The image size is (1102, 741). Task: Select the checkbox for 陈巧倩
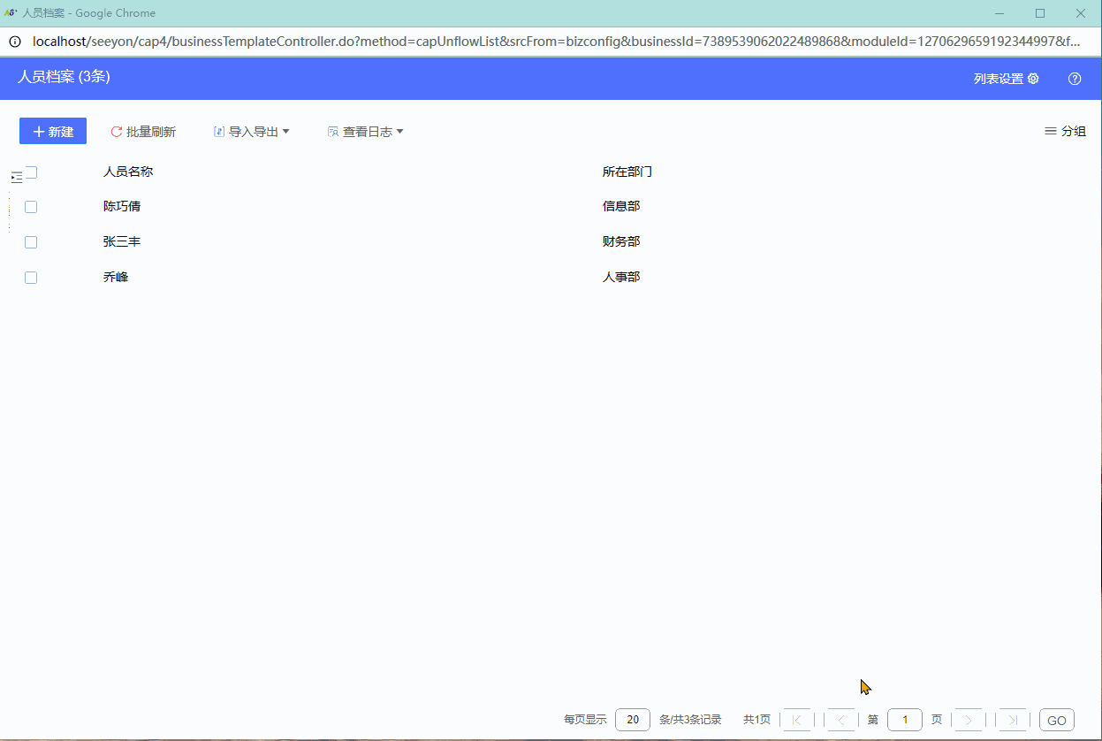click(31, 207)
